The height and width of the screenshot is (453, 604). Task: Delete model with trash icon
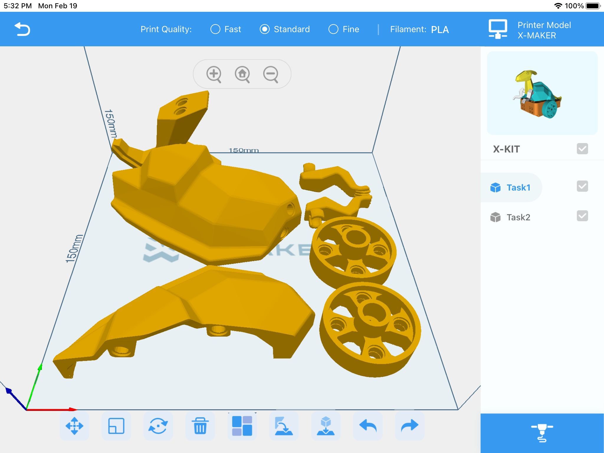[x=200, y=426]
